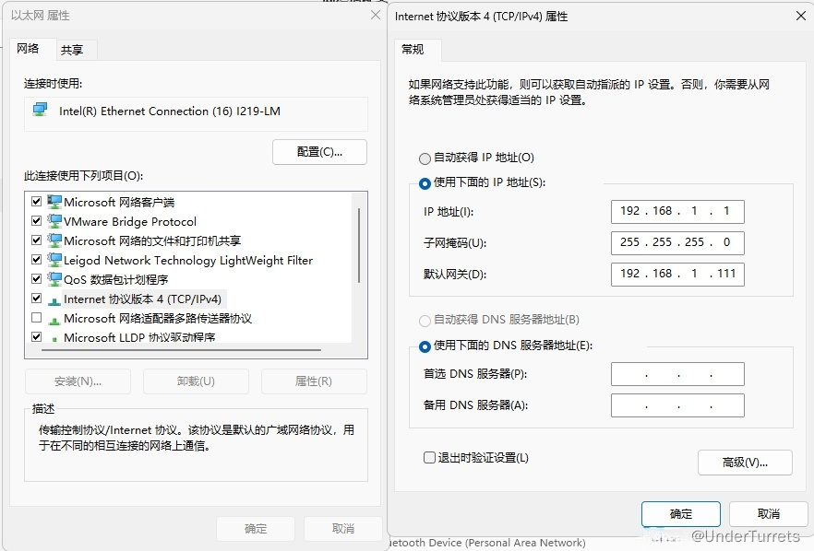Close the 以太网 属性 dialog
This screenshot has width=814, height=551.
point(375,16)
